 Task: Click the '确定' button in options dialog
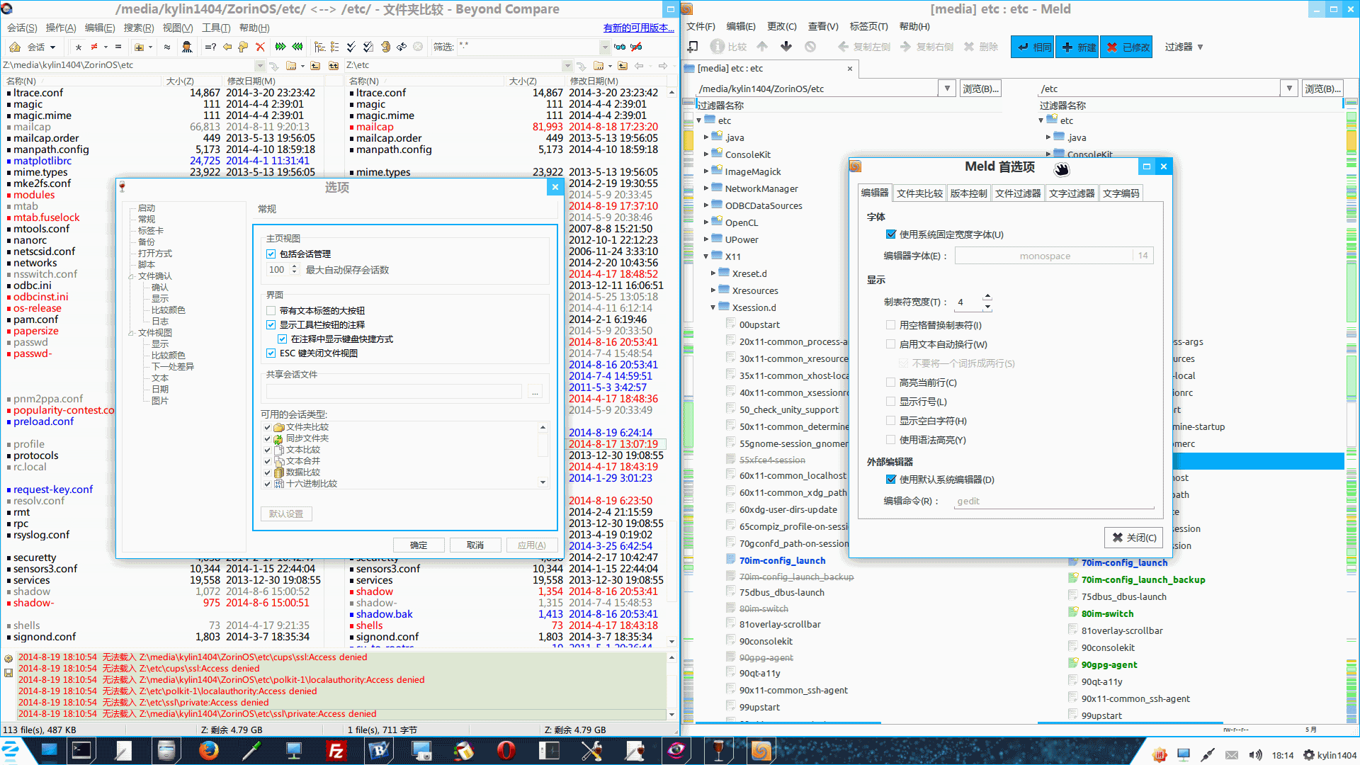pos(419,545)
